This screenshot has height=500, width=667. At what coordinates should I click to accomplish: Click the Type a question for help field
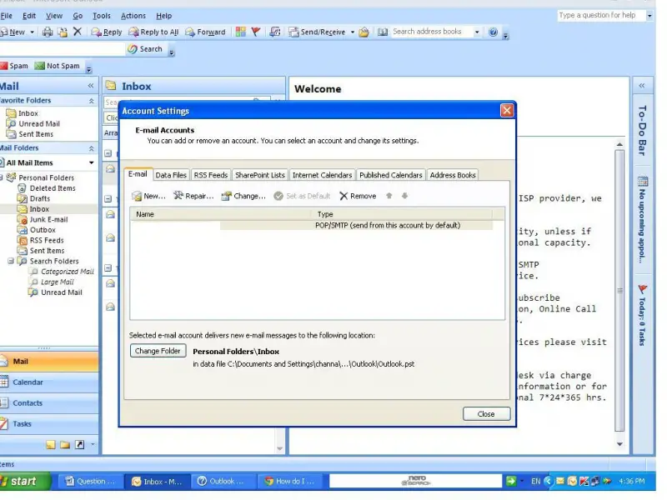(x=600, y=15)
